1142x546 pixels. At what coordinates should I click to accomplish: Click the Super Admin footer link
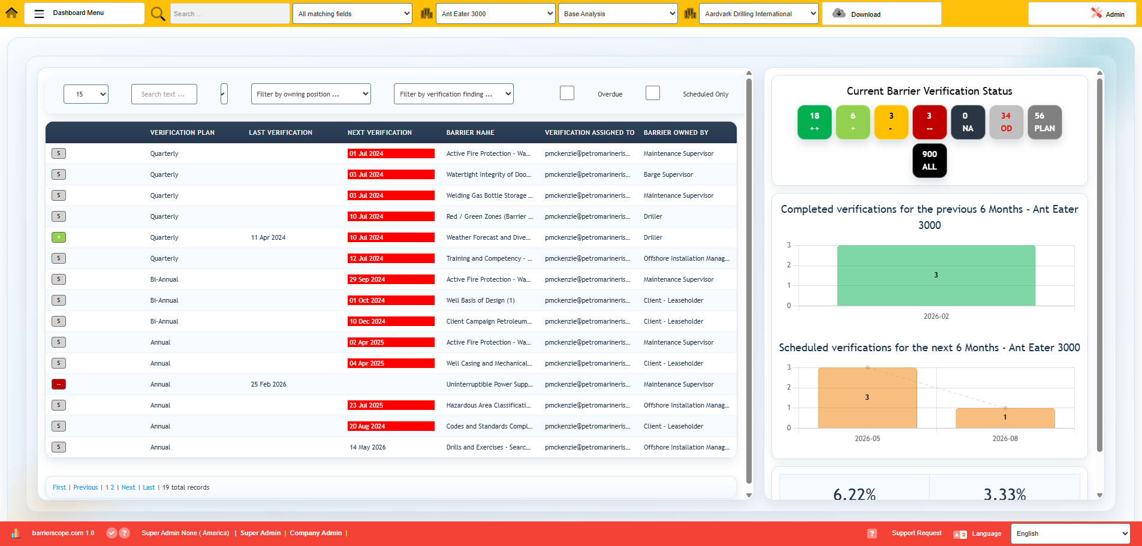(x=260, y=533)
